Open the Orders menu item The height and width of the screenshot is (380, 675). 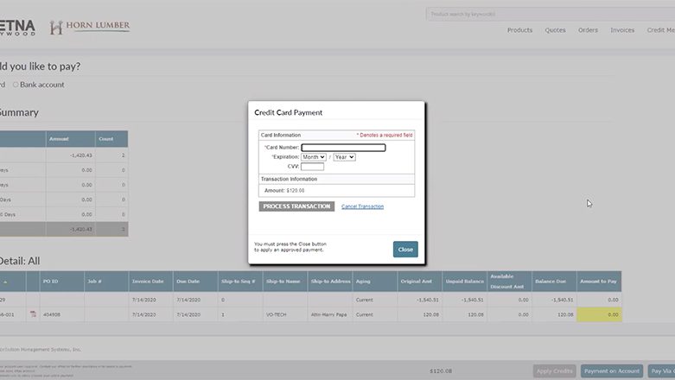tap(588, 30)
